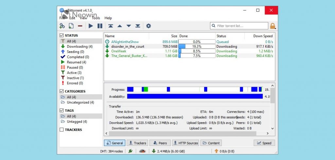Move torrent to bottom of queue
Screen dimensions: 335x160
(x=138, y=26)
